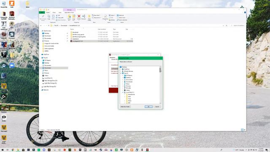Click the Cut command in ribbon
Viewport: 270px width, 152px height.
(x=58, y=15)
